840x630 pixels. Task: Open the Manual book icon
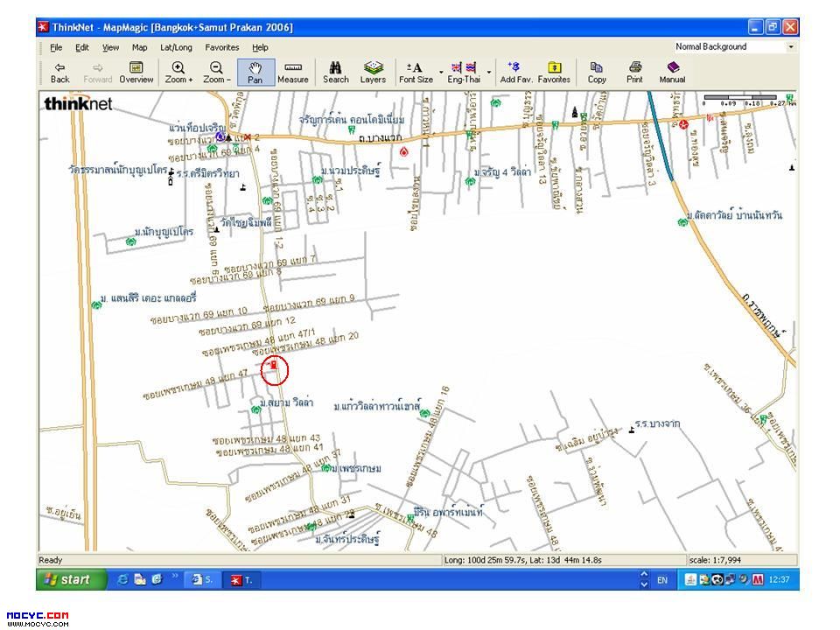point(672,73)
